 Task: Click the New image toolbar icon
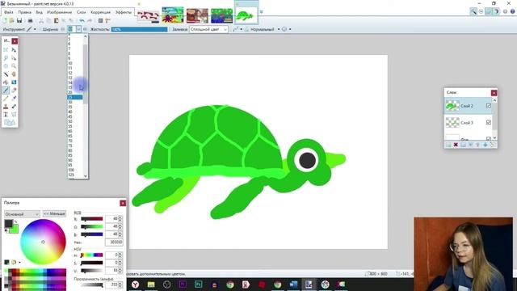click(x=5, y=20)
